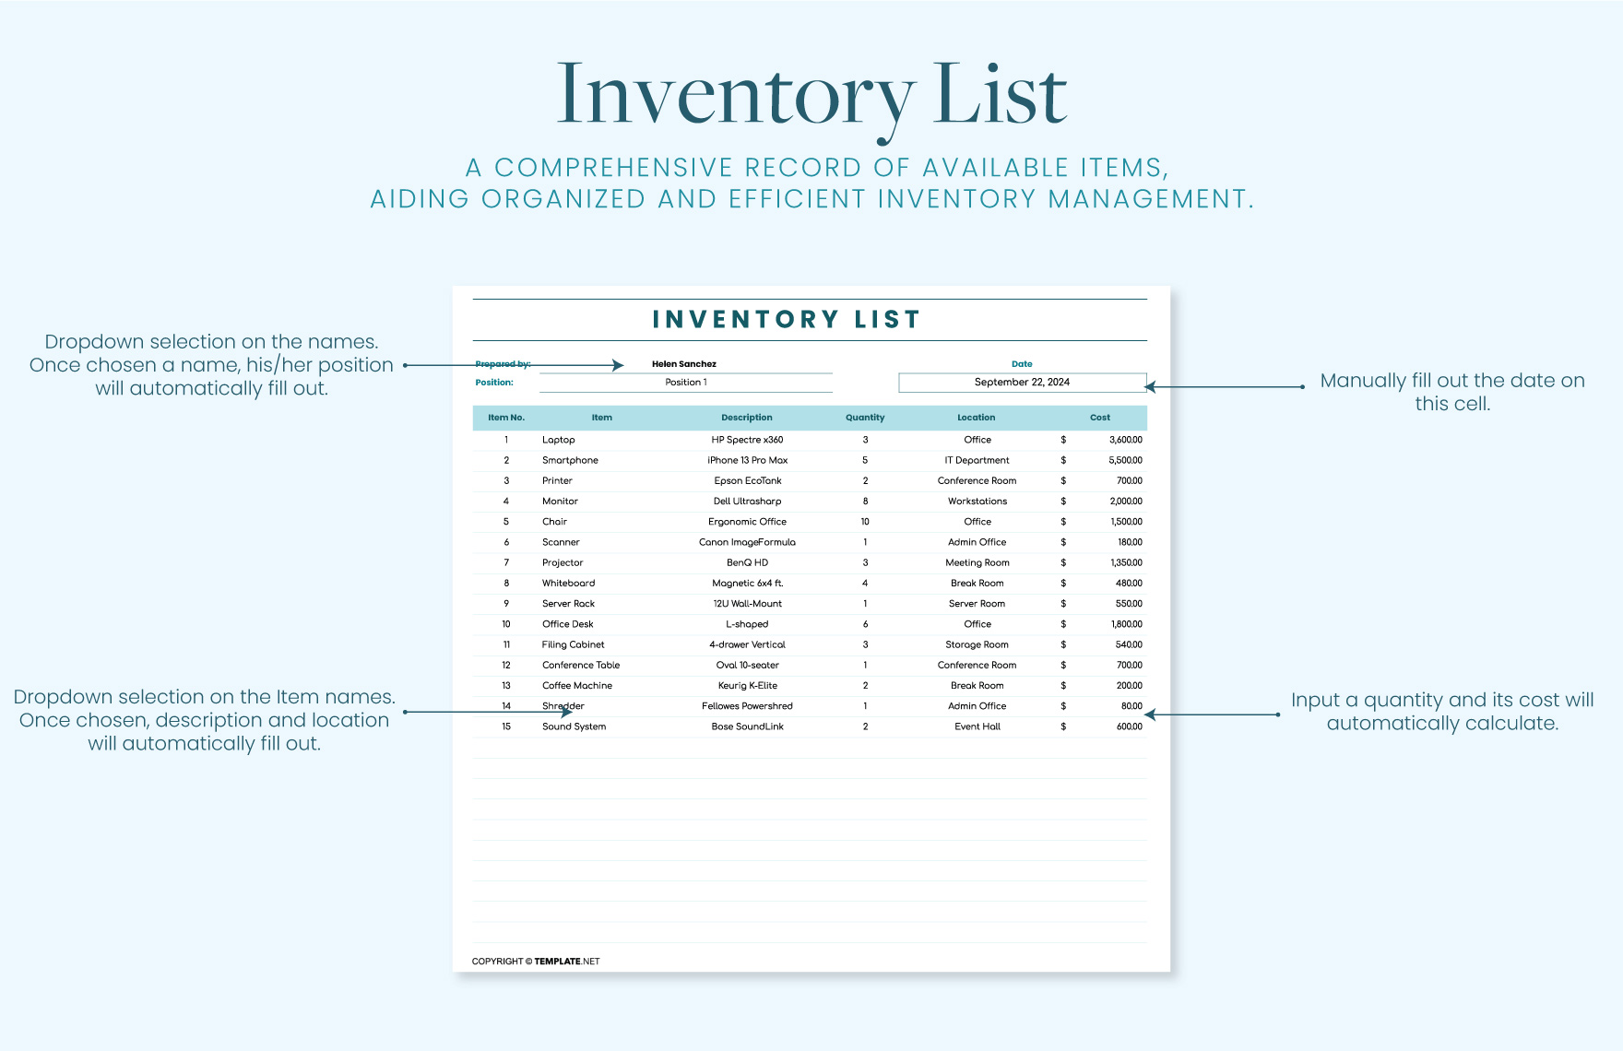Click the Whiteboard quantity cell
Screen dimensions: 1623x1051
[x=865, y=583]
